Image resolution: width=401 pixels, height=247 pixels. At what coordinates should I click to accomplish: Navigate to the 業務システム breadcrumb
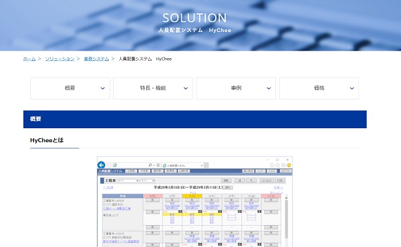[96, 59]
